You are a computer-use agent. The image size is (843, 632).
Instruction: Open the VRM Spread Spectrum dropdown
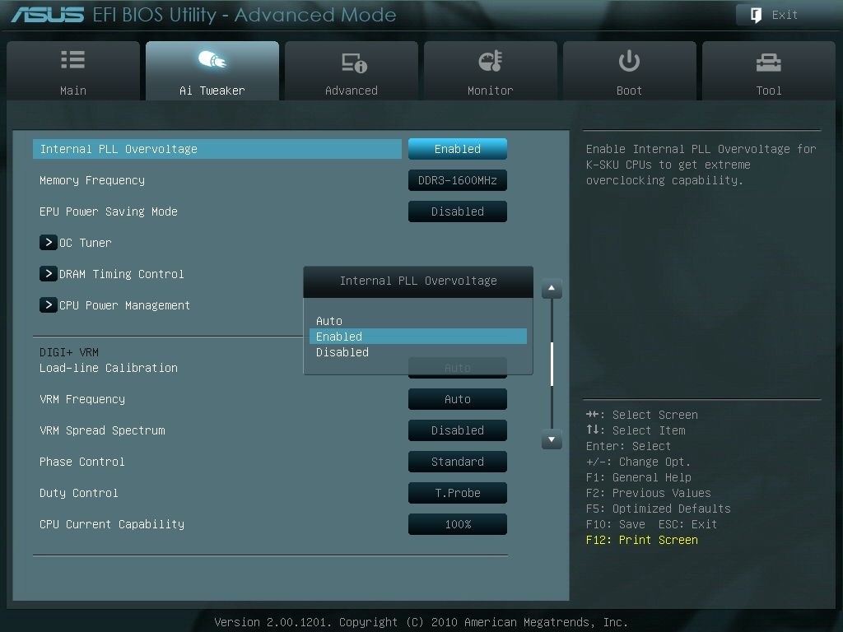point(457,430)
